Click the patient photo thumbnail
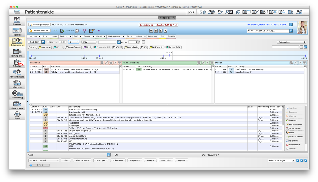This screenshot has width=318, height=182. tap(302, 28)
